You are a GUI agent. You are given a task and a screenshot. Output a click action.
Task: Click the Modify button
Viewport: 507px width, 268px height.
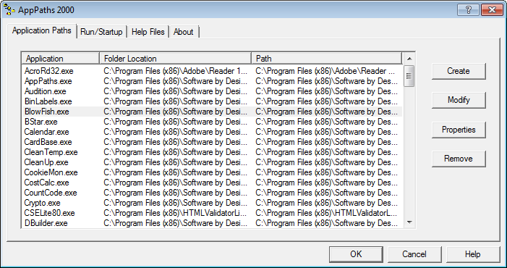tap(458, 100)
